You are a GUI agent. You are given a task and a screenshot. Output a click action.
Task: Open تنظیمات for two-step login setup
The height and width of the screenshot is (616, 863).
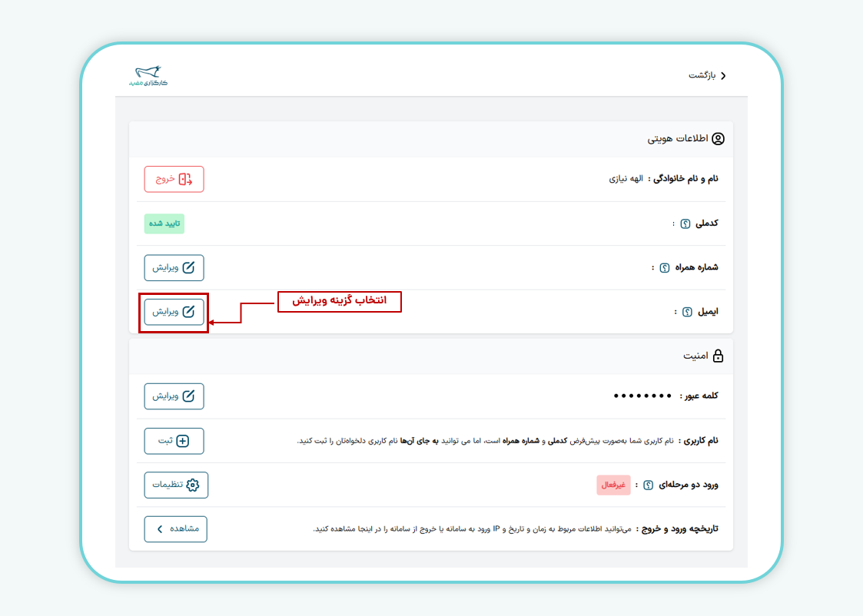(175, 485)
